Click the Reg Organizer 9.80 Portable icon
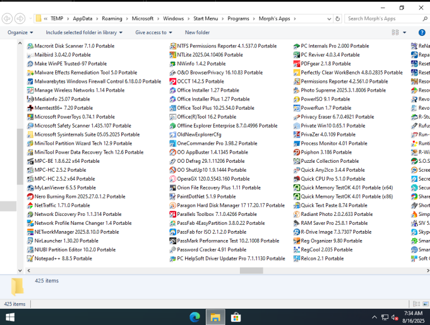 coord(297,241)
